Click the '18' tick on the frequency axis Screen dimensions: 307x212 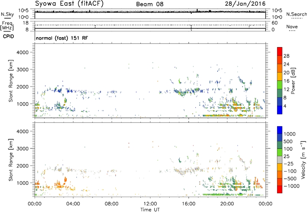pos(26,23)
